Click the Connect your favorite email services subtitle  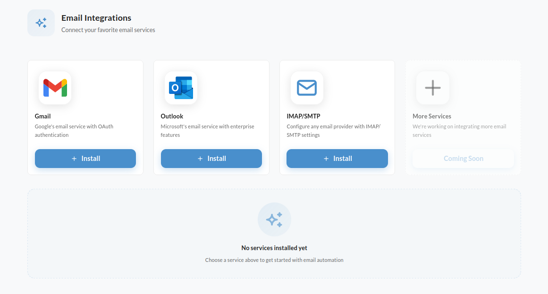point(108,29)
